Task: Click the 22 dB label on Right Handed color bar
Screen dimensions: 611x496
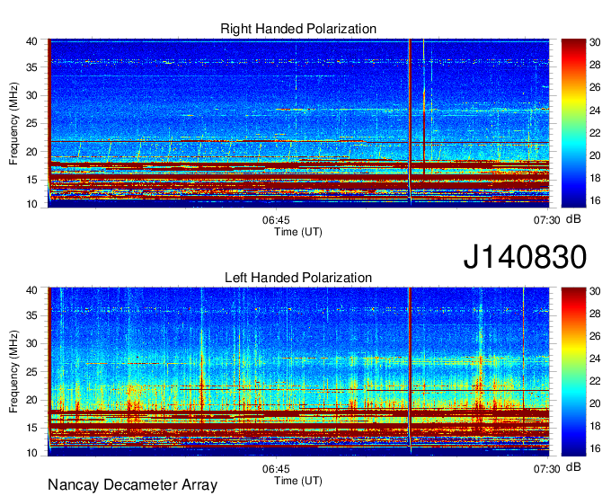Action: pos(595,133)
